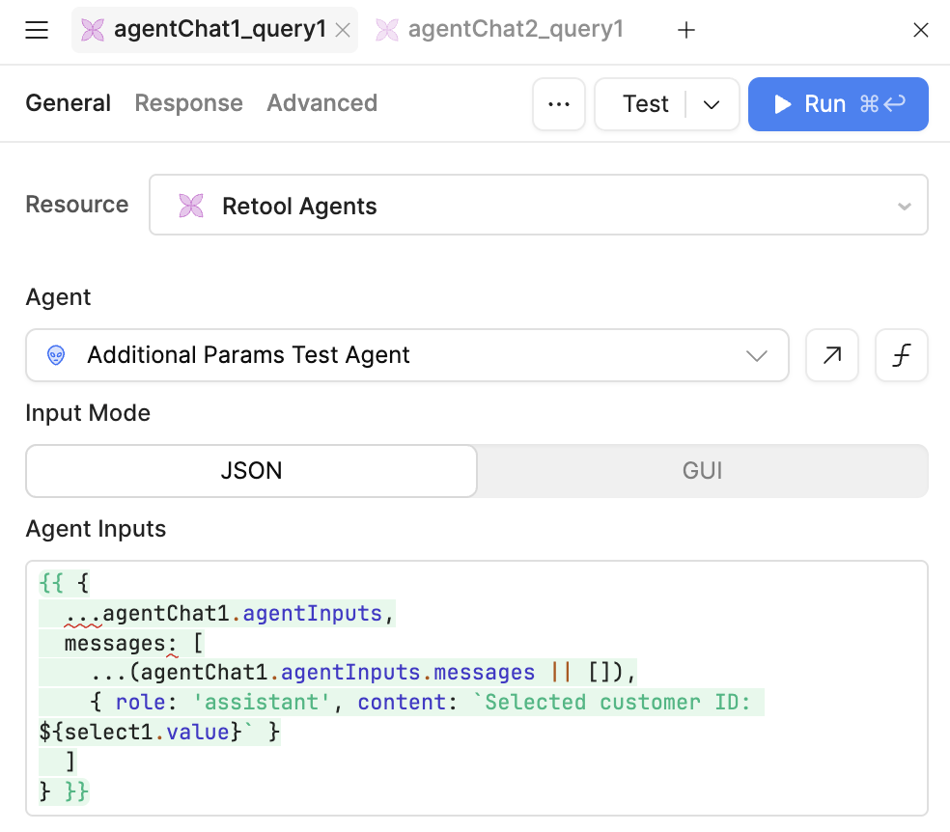Open the hamburger menu icon
The height and width of the screenshot is (832, 950).
pyautogui.click(x=37, y=31)
